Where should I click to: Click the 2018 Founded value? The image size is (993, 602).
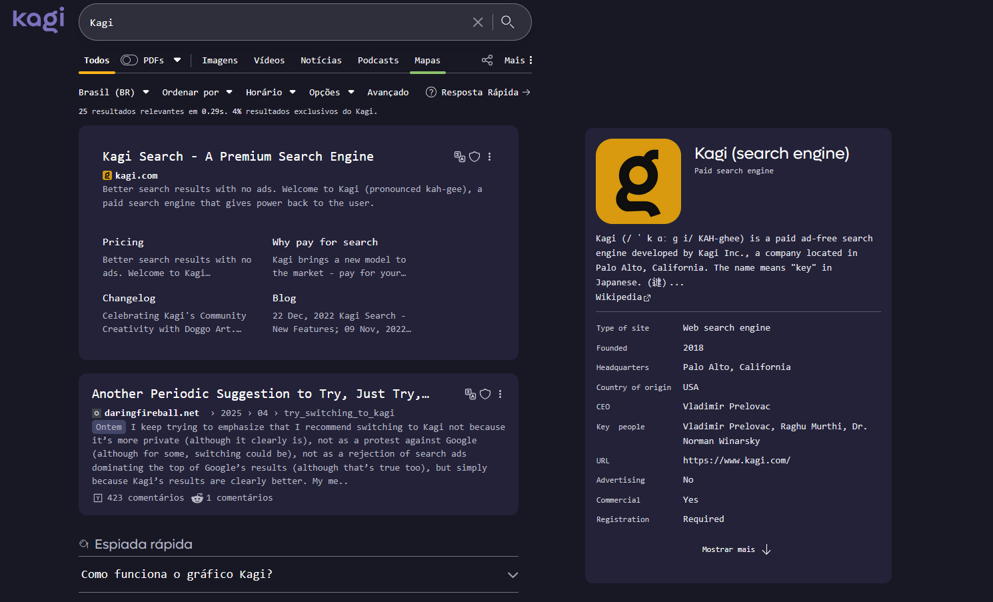pos(693,348)
